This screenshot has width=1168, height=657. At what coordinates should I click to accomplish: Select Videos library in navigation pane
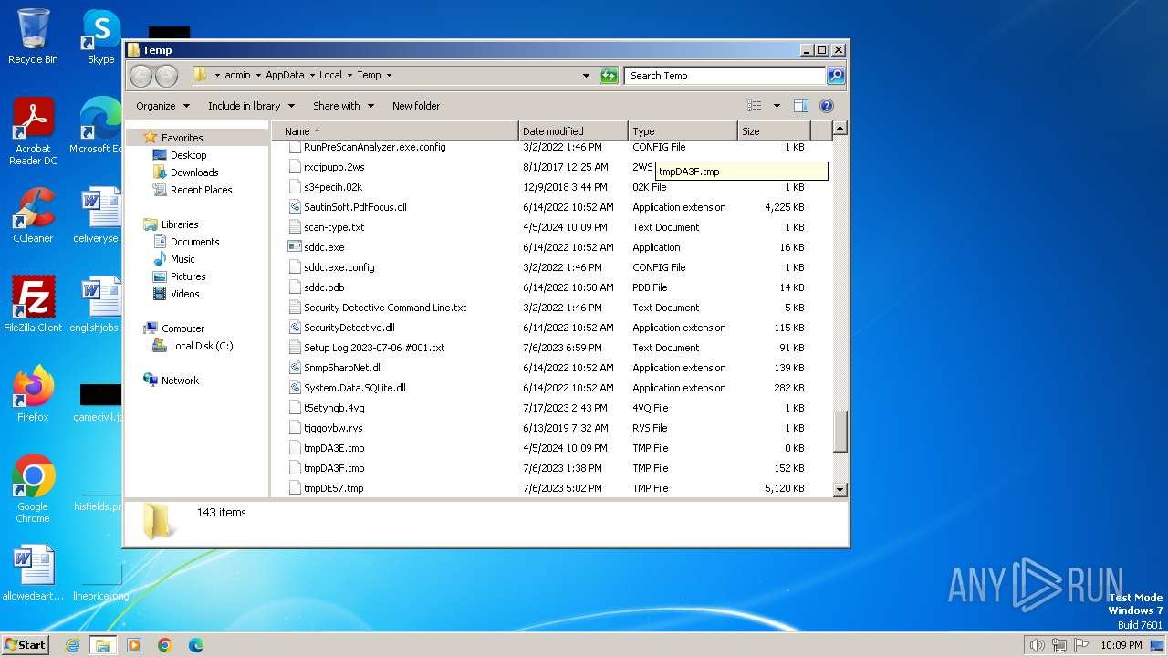pyautogui.click(x=184, y=294)
